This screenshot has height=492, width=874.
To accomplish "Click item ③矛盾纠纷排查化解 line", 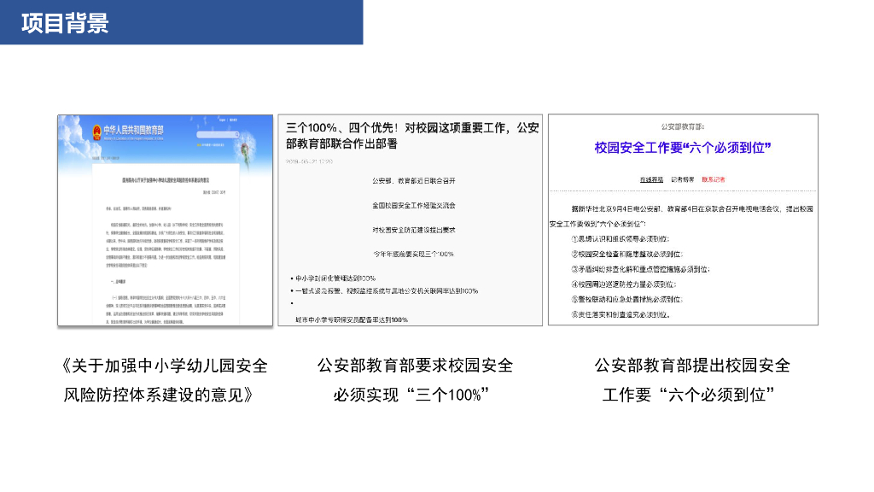I will [x=640, y=269].
